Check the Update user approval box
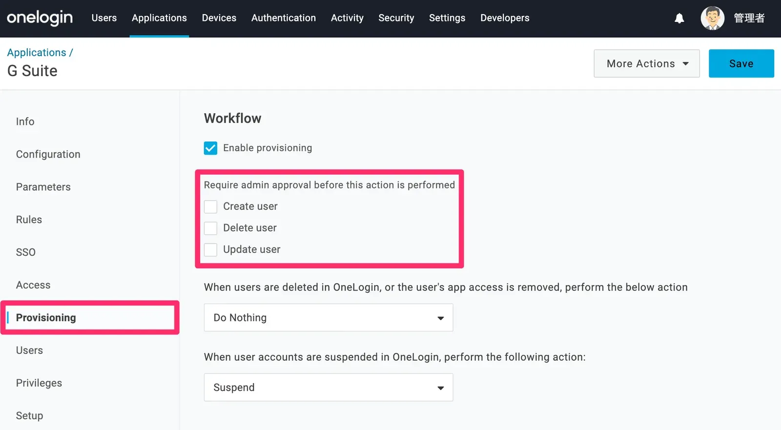Screen dimensions: 781x430 (210, 249)
